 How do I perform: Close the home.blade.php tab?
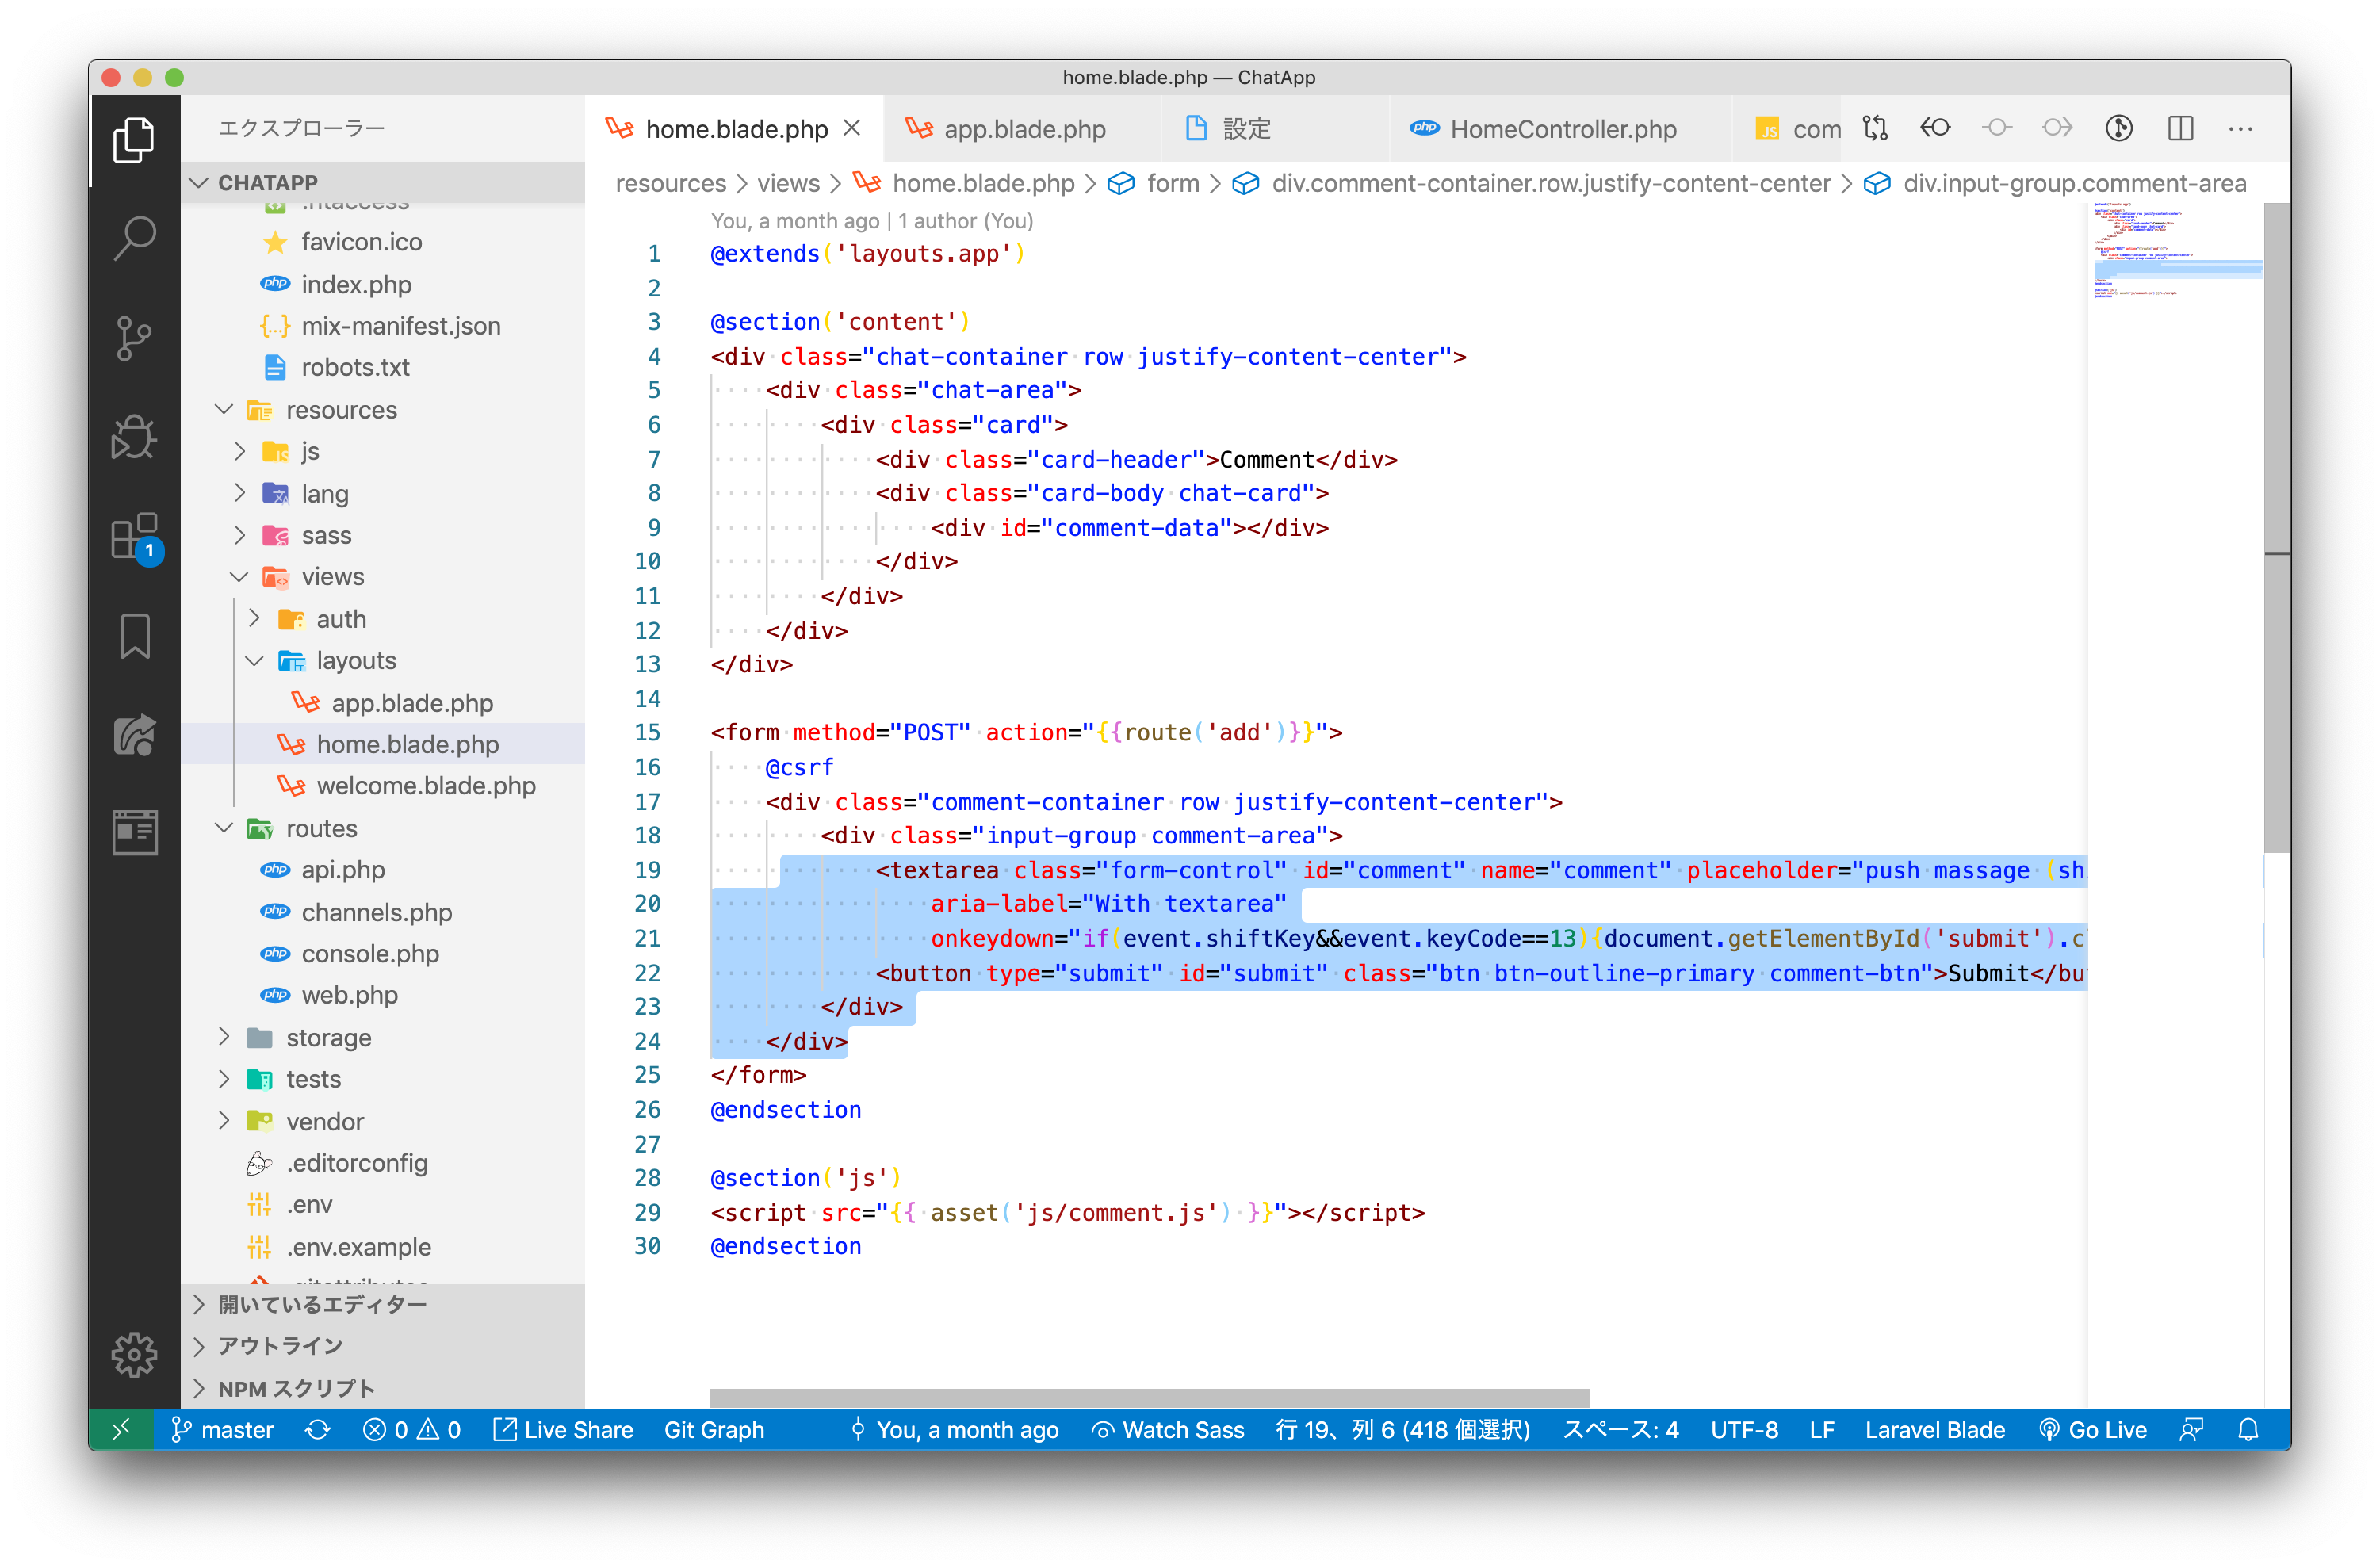tap(852, 128)
